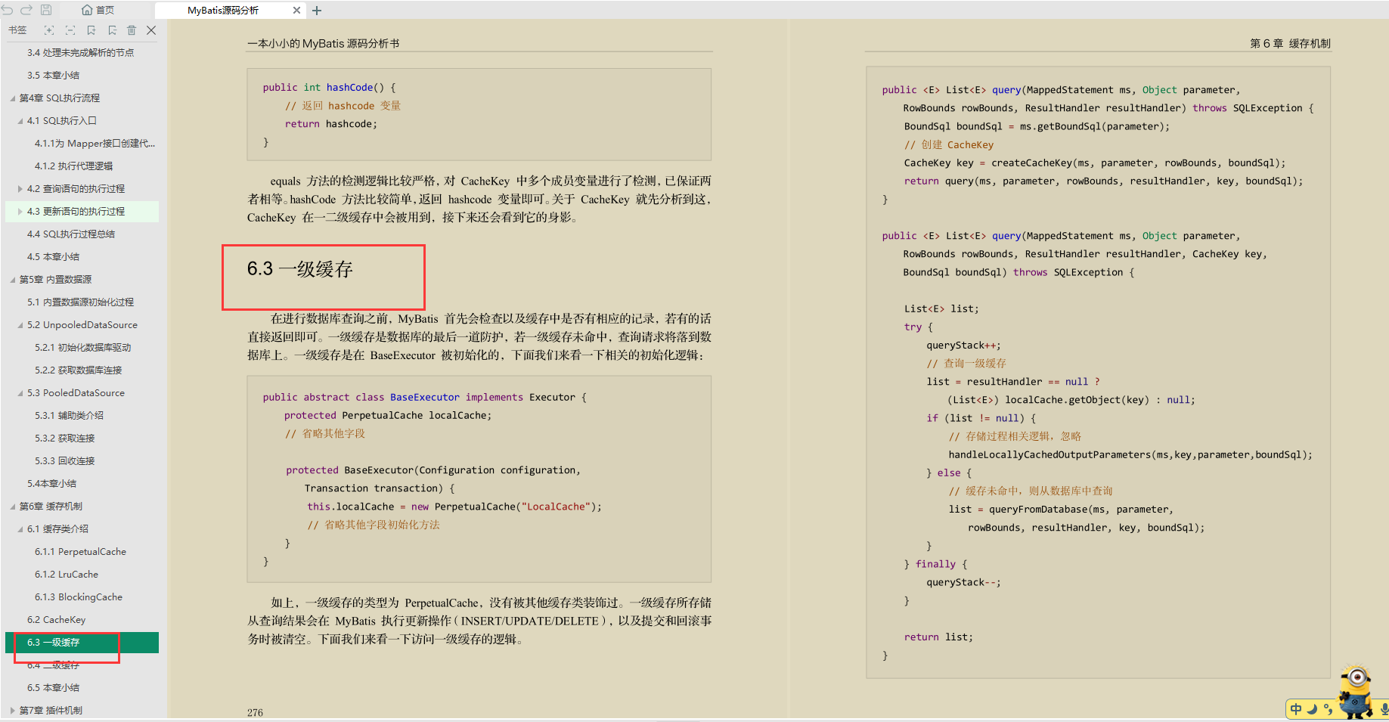Collapse the 6.1 缓存类介绍 node
Screen dimensions: 1389x722
click(20, 529)
